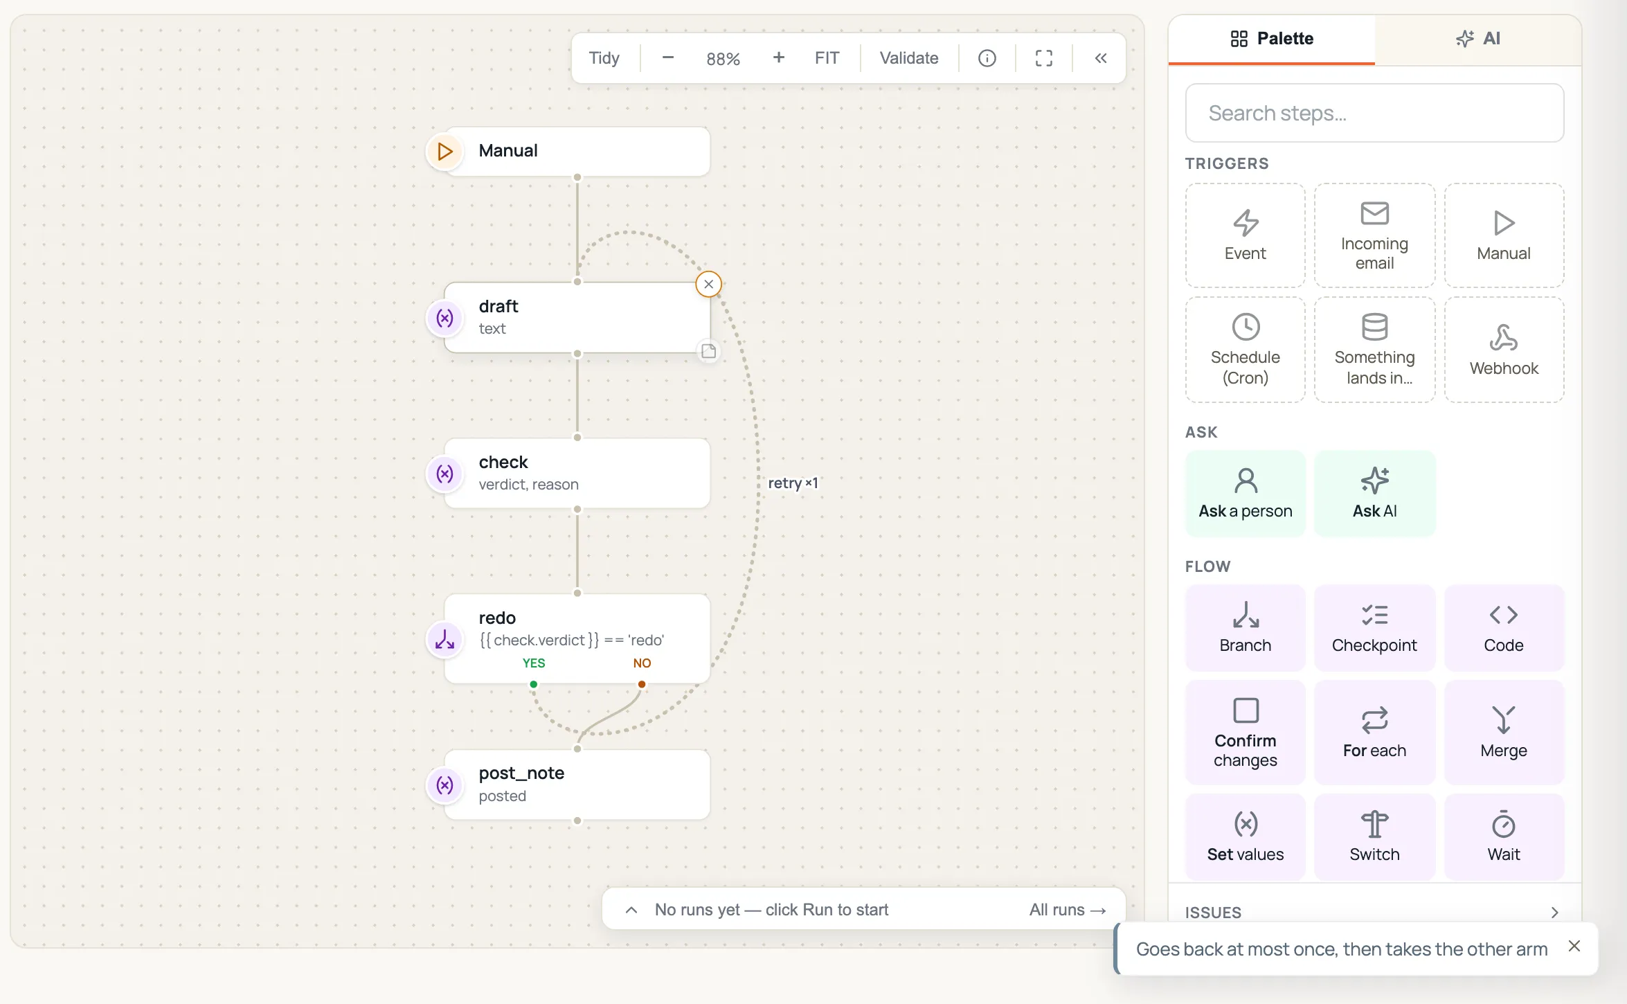Add a Merge step

[1504, 732]
